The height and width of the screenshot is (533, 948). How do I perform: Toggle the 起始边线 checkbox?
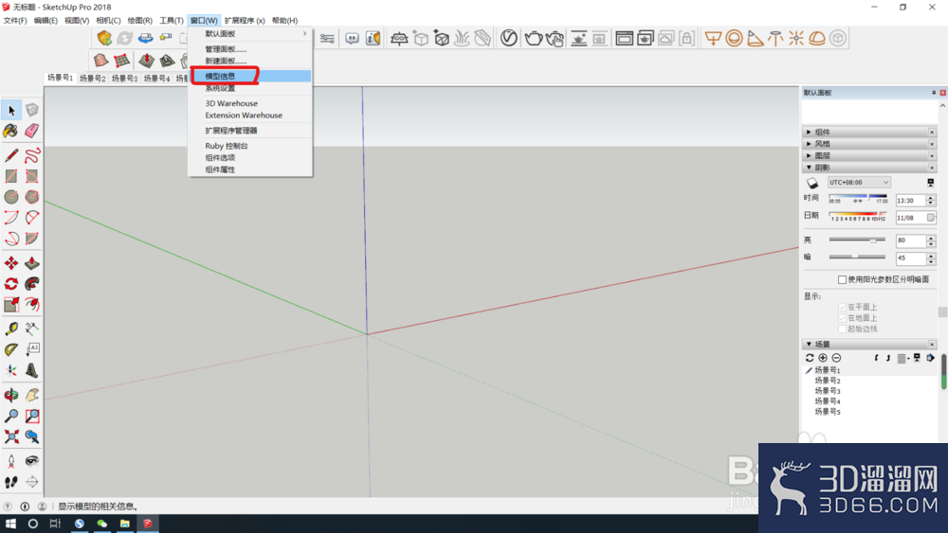tap(842, 329)
